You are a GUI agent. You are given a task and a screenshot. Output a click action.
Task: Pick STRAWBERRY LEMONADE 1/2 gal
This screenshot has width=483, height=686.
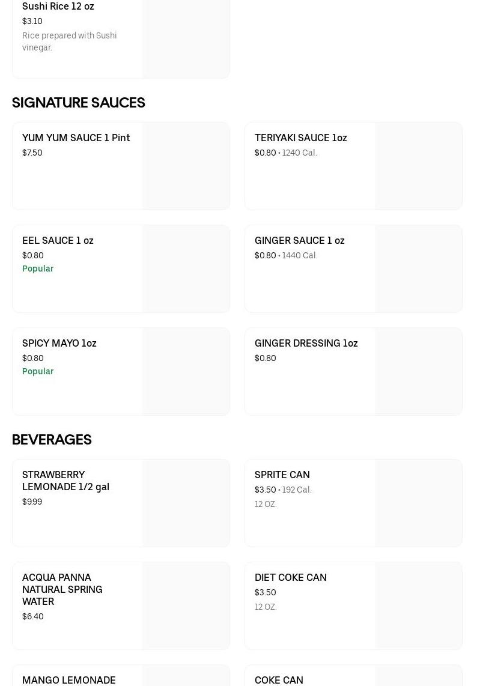click(x=65, y=481)
